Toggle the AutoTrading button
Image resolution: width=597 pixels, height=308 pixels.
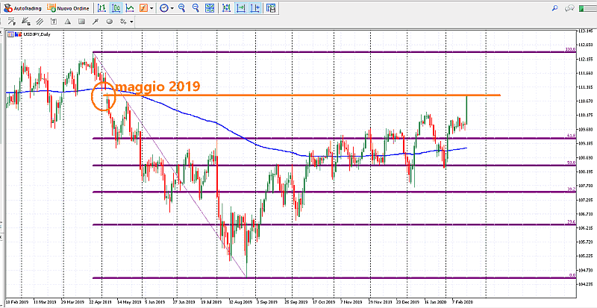[x=22, y=8]
